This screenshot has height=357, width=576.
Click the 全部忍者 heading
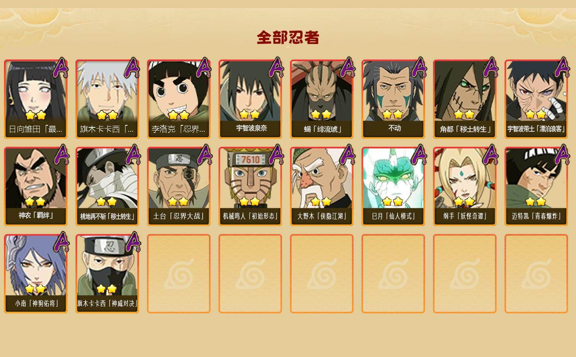click(x=288, y=37)
